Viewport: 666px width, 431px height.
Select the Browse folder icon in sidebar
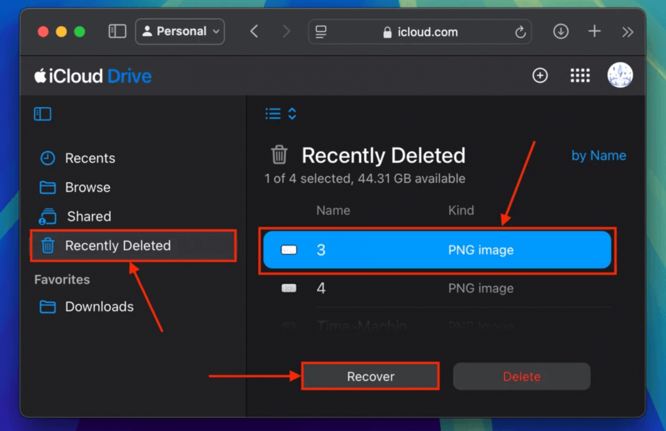[x=48, y=187]
